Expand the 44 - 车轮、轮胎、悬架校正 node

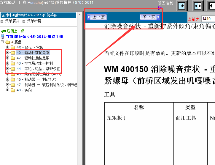click(7, 68)
